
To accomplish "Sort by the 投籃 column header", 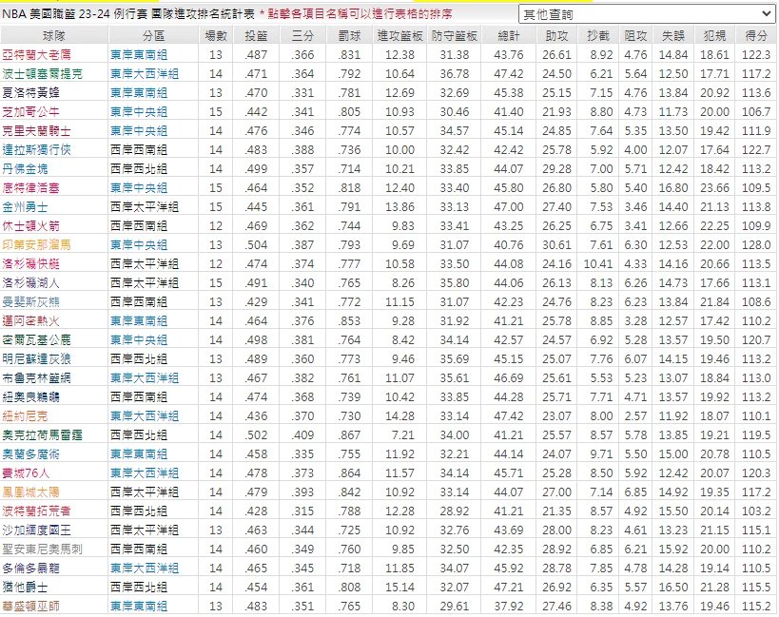I will tap(256, 36).
